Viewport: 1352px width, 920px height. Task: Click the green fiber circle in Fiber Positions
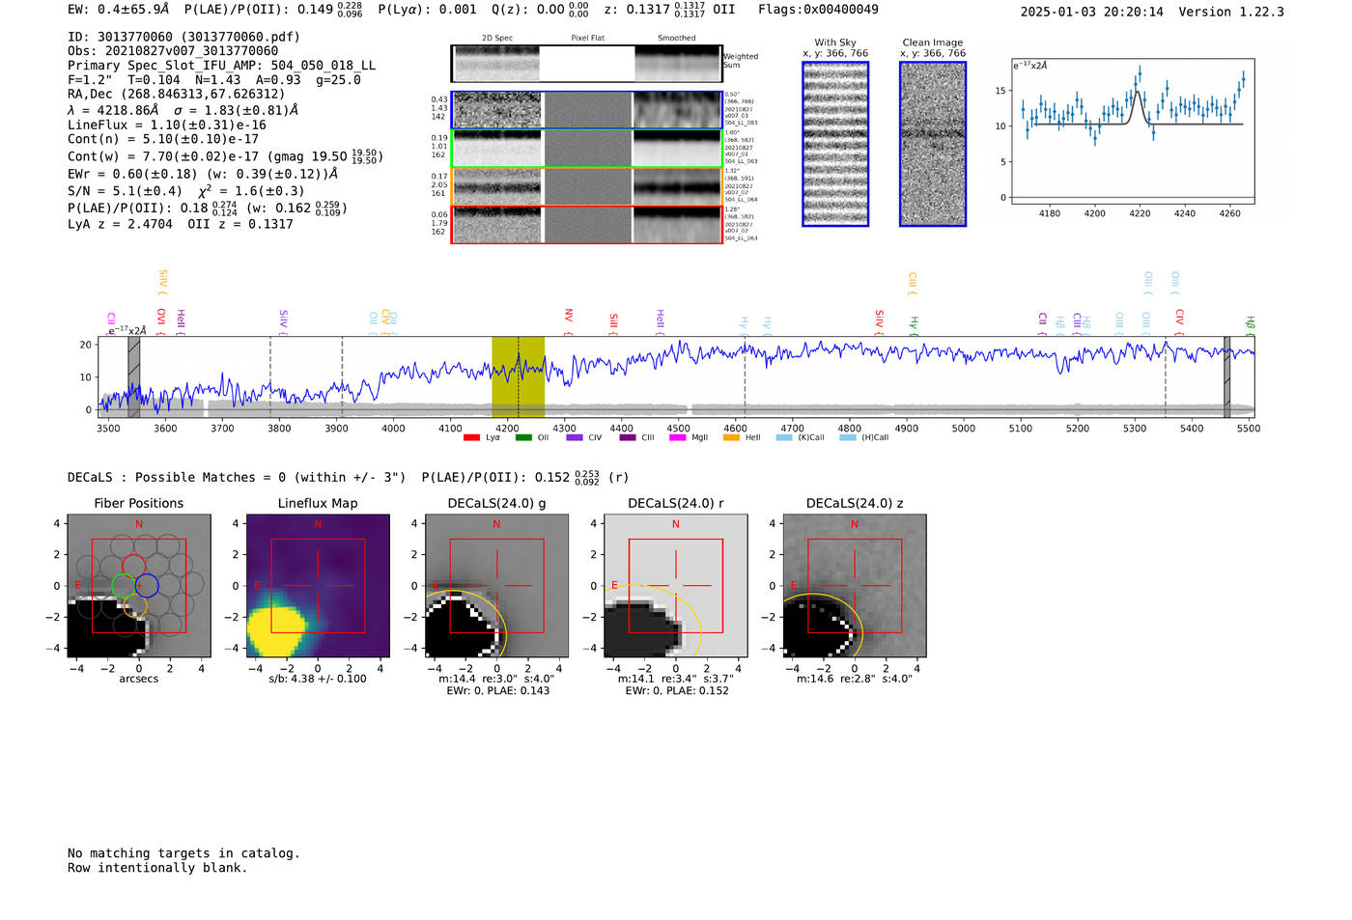pyautogui.click(x=123, y=585)
